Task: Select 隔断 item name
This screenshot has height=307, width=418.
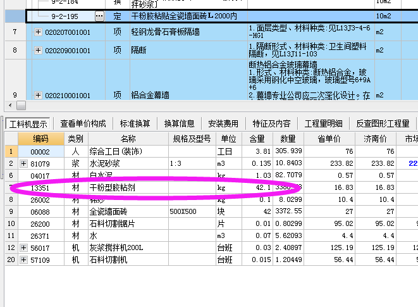Action: point(188,50)
